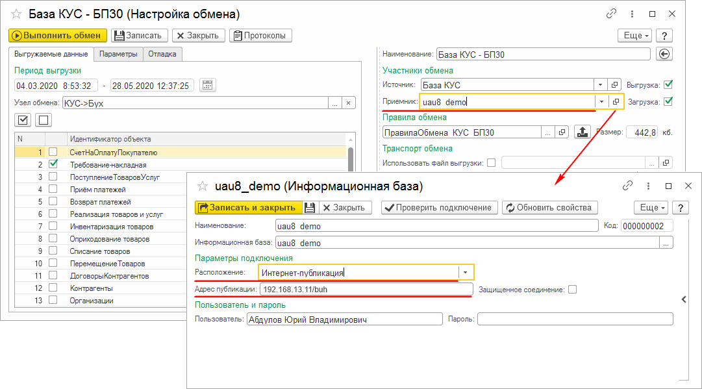Click Выполнить обмен button
This screenshot has height=389, width=702.
pyautogui.click(x=58, y=36)
